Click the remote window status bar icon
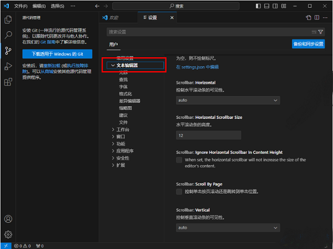The image size is (333, 249). 5,246
